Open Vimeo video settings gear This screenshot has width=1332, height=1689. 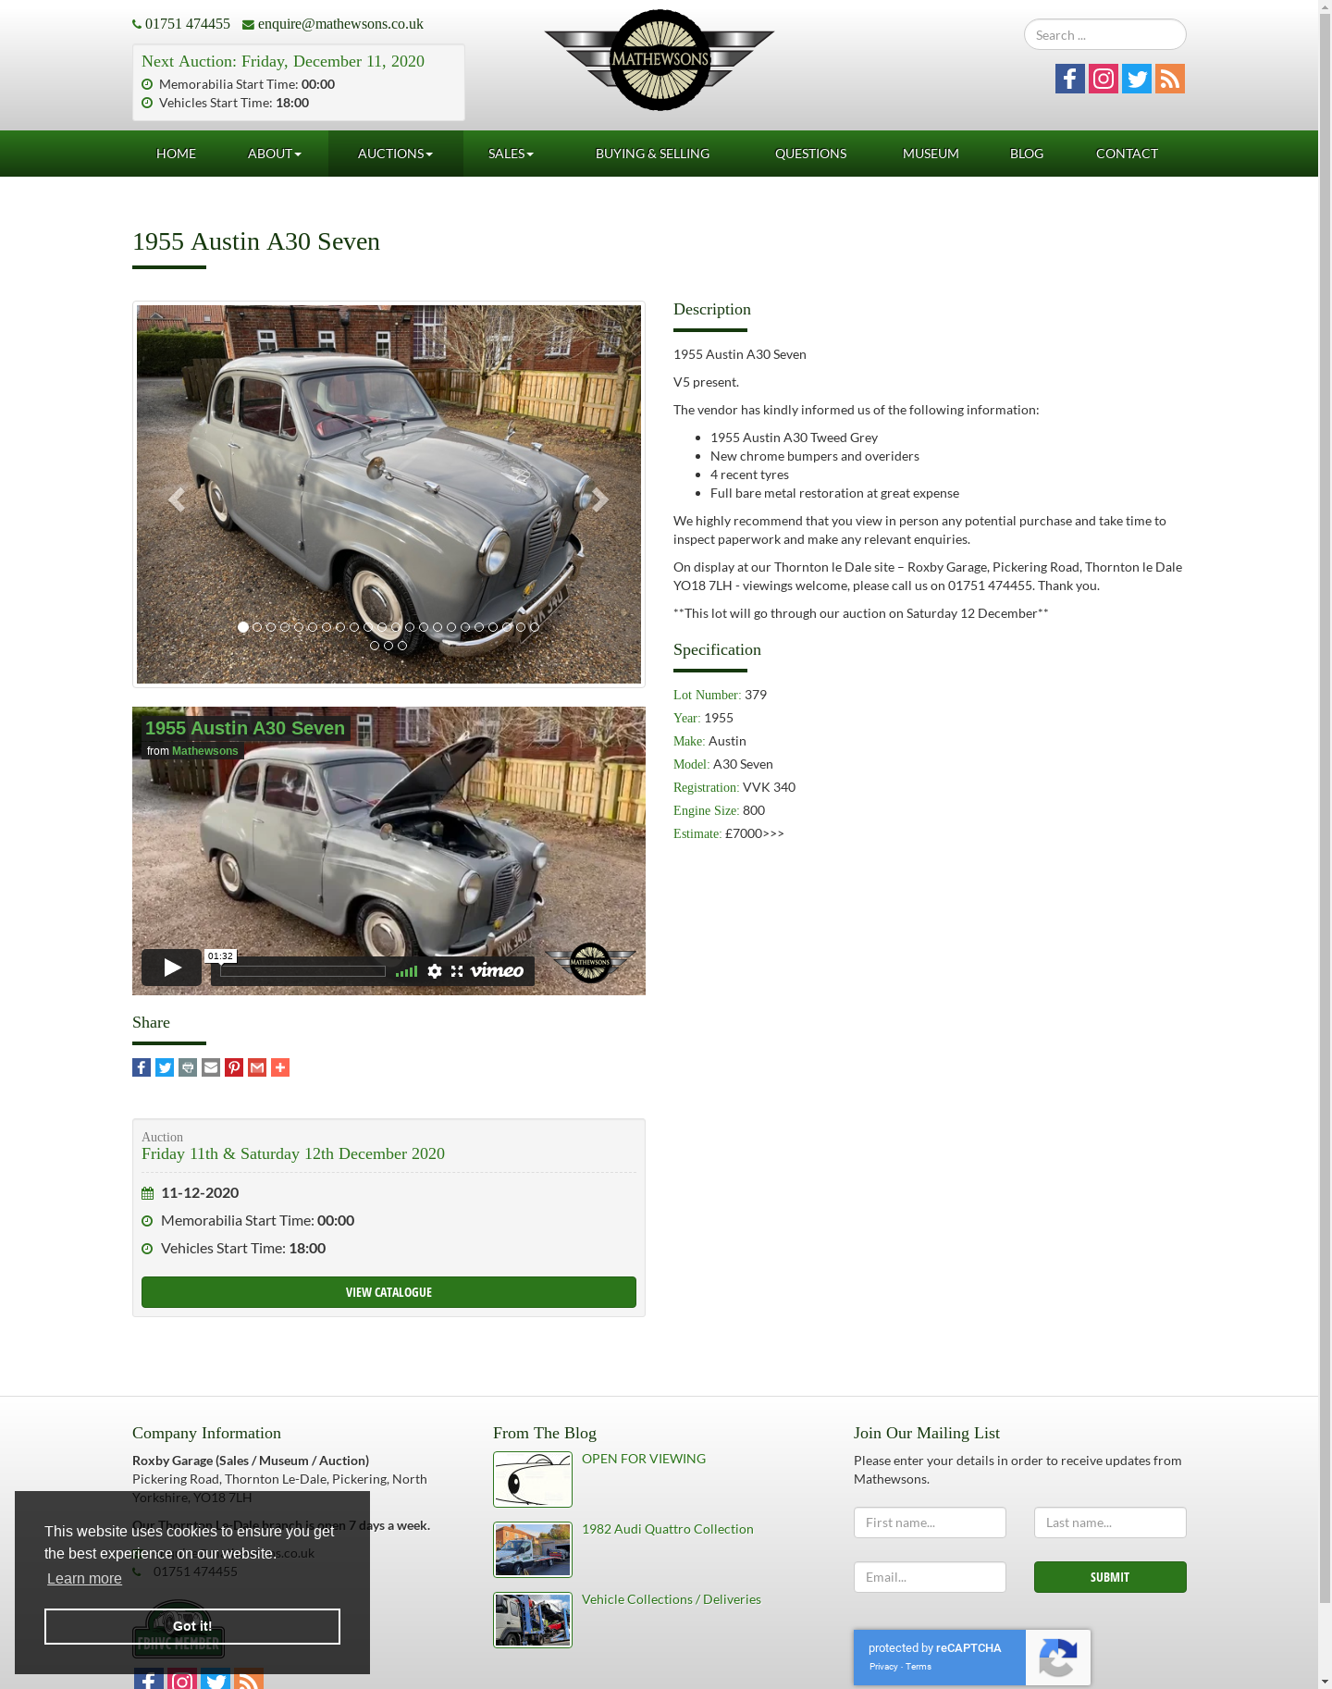[x=435, y=970]
